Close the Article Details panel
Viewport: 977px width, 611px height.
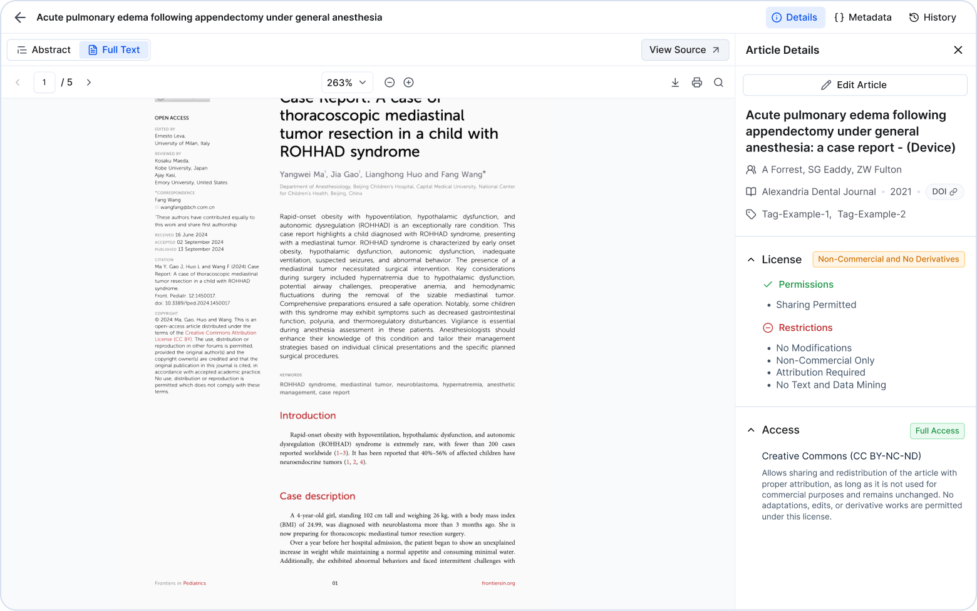958,50
